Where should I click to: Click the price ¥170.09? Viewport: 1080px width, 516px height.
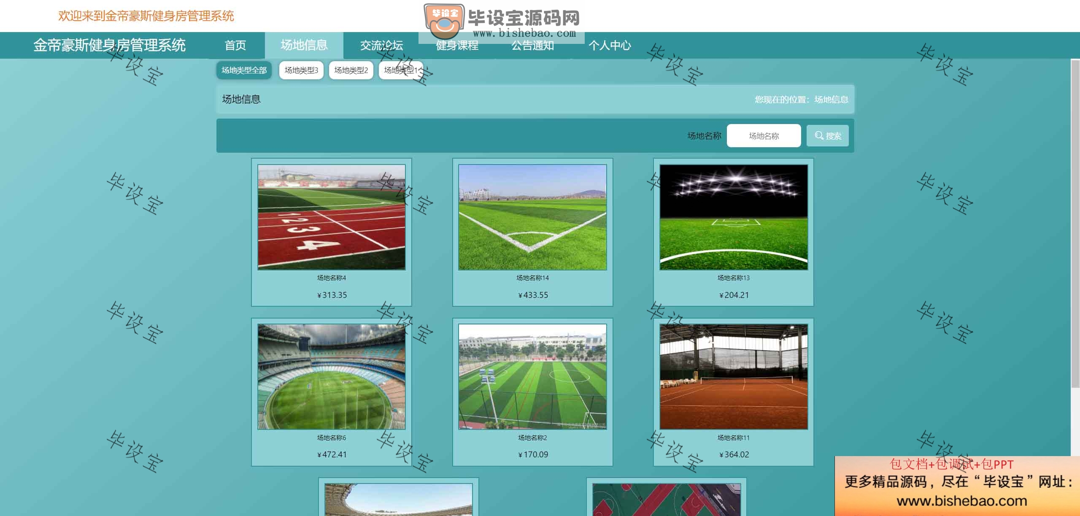[533, 454]
